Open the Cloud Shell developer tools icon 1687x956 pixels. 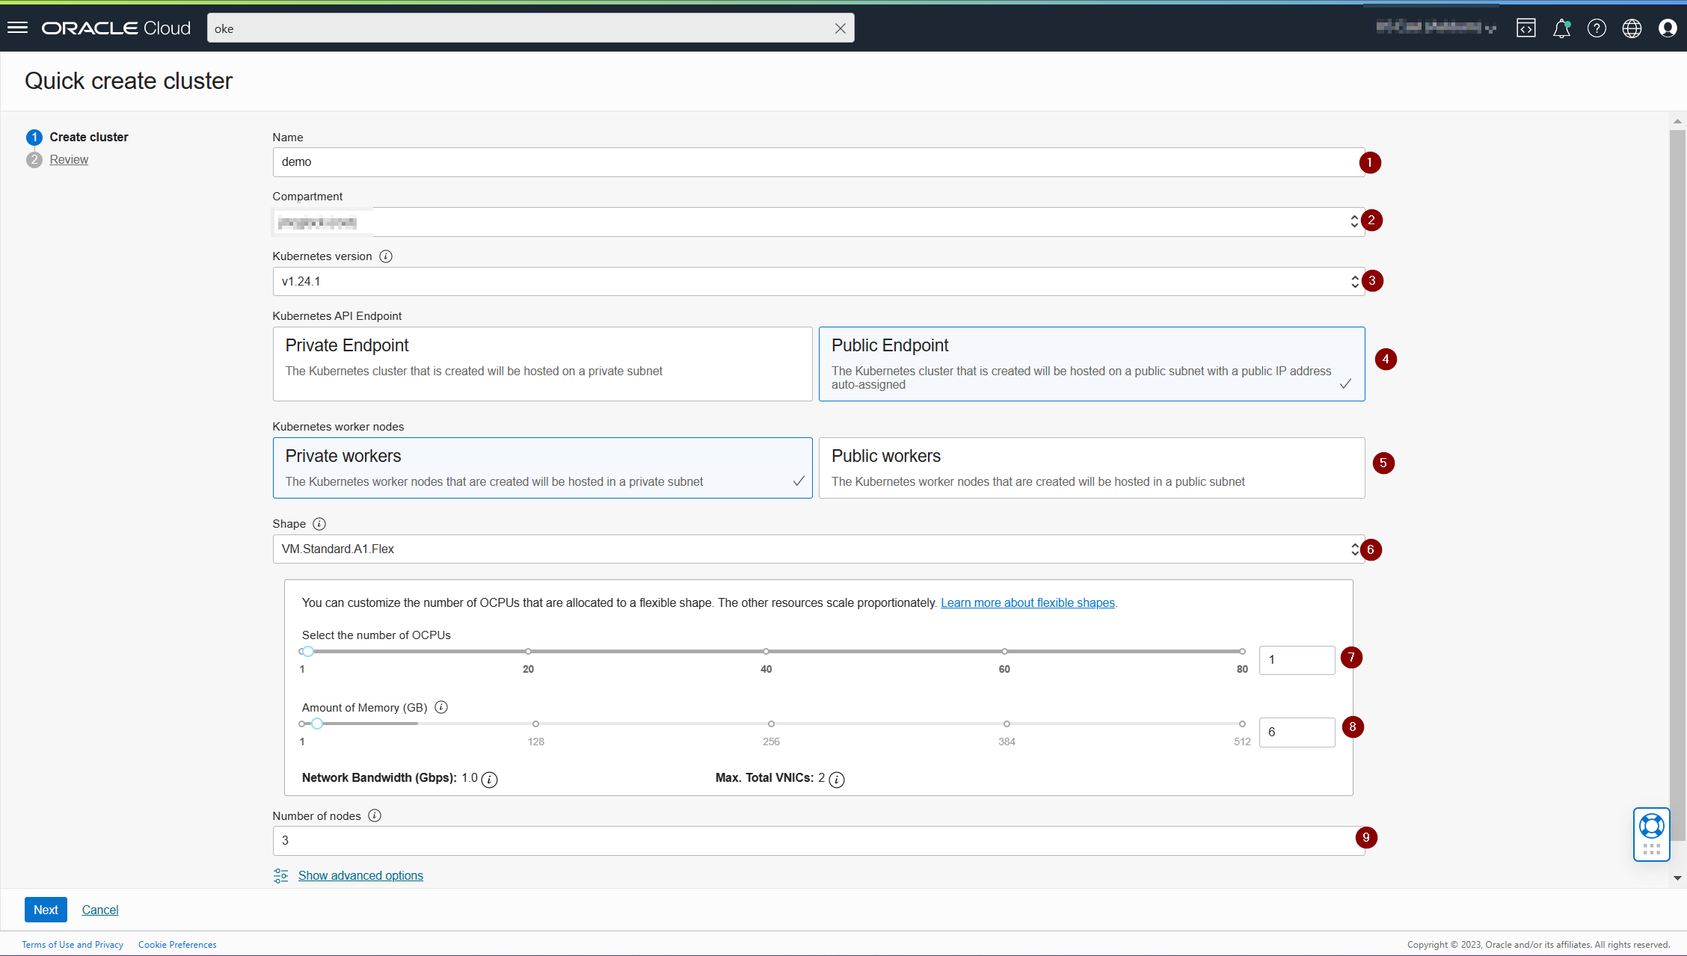click(1526, 28)
